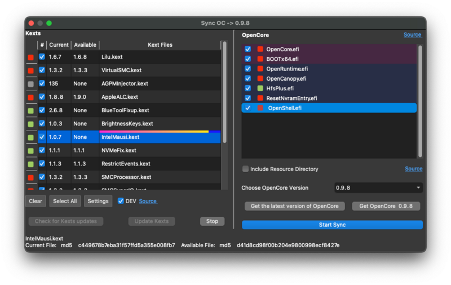Click the green status icon beside HfsPlus.efi
This screenshot has width=451, height=285.
click(260, 88)
